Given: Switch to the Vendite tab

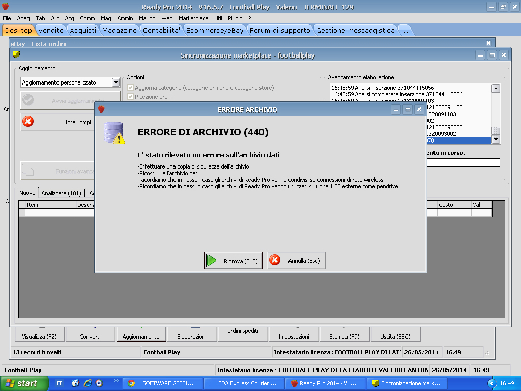Looking at the screenshot, I should [51, 30].
